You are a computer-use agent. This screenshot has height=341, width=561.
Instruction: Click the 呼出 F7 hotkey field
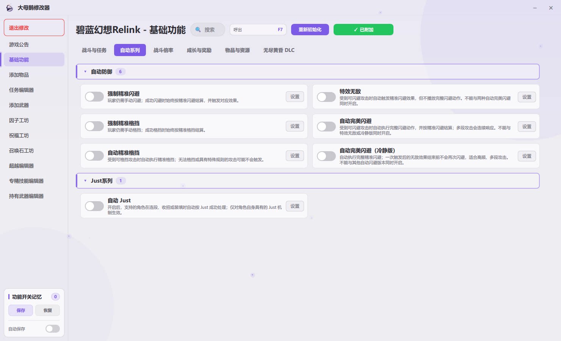[x=258, y=30]
